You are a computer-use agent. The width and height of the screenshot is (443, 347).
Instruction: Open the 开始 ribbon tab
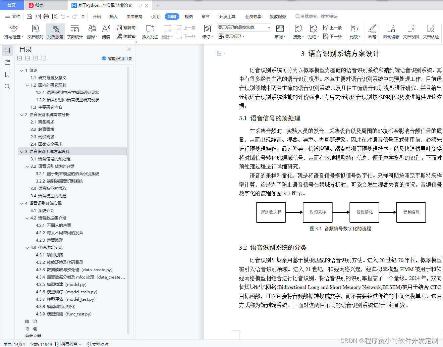(x=97, y=16)
